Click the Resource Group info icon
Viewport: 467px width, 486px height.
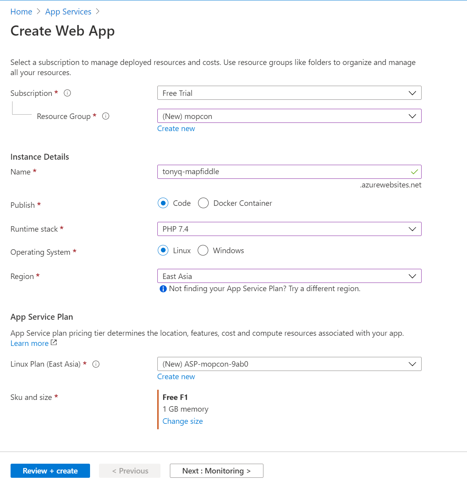point(106,116)
